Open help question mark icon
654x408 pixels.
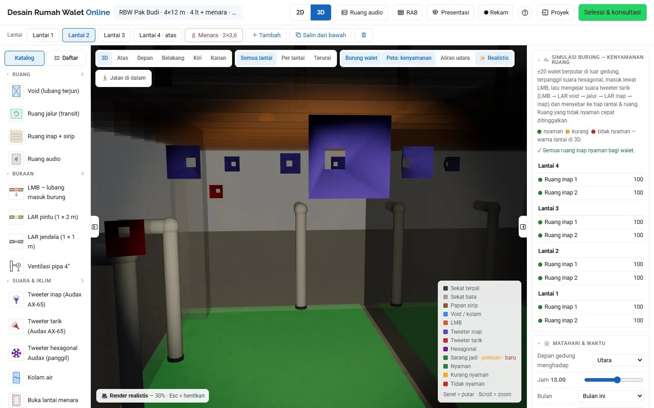[525, 13]
